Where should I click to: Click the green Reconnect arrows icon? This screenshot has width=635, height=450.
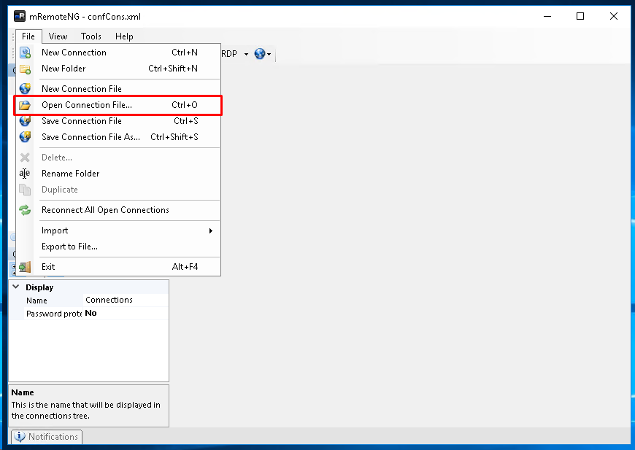tap(25, 210)
